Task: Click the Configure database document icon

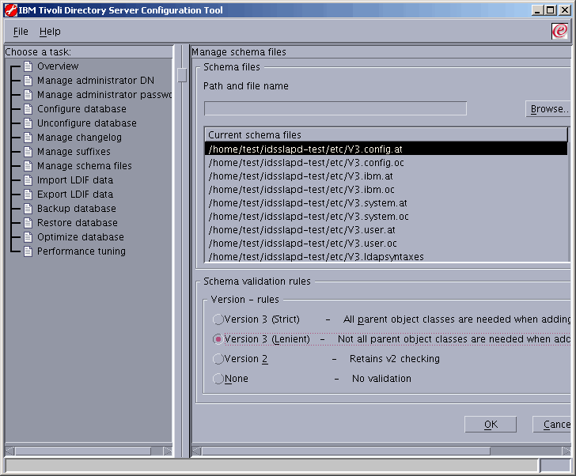Action: click(28, 109)
